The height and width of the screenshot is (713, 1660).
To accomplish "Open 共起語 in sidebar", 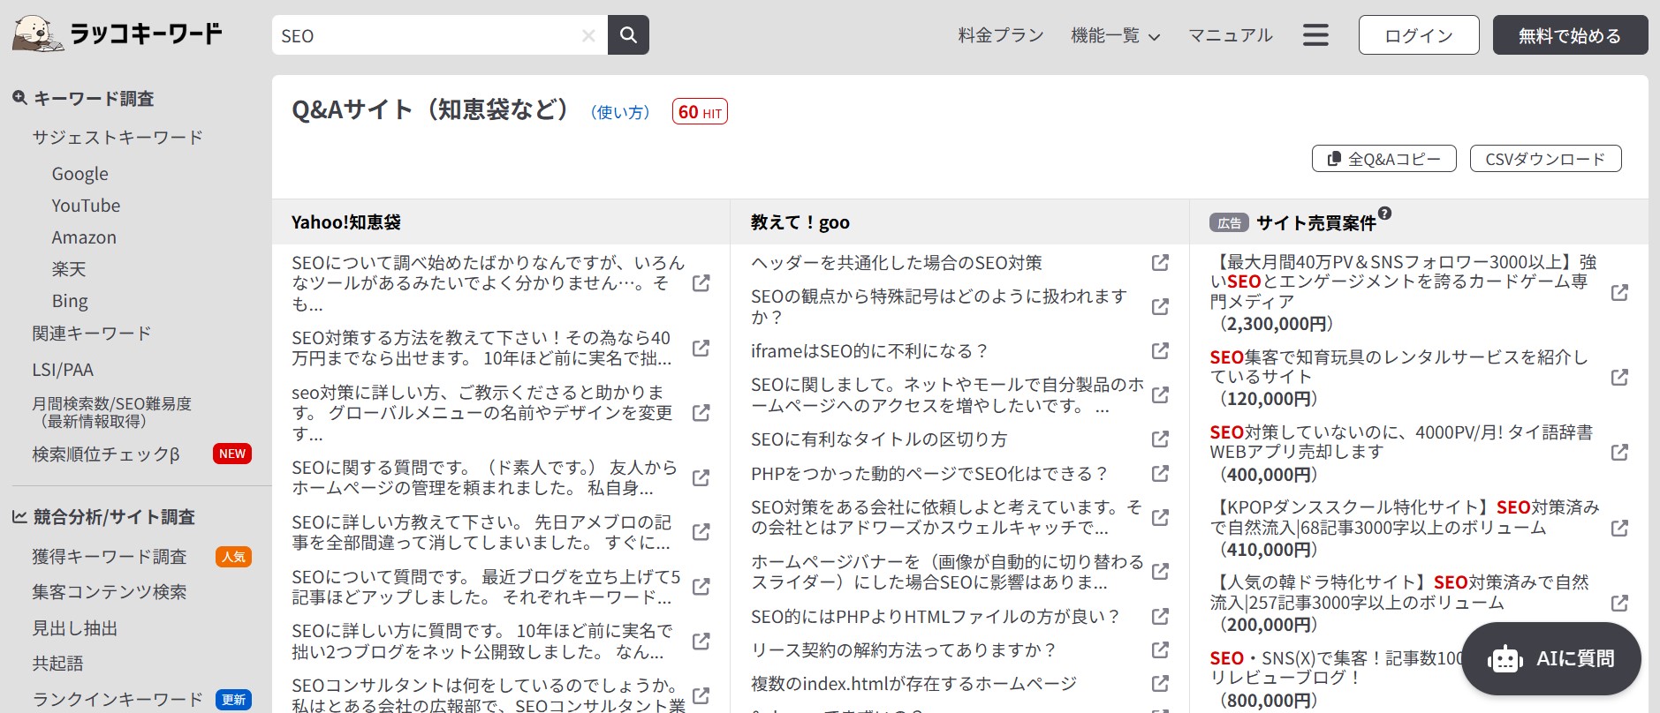I will (x=57, y=663).
